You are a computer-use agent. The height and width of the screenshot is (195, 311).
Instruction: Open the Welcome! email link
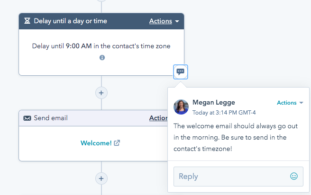coord(96,143)
